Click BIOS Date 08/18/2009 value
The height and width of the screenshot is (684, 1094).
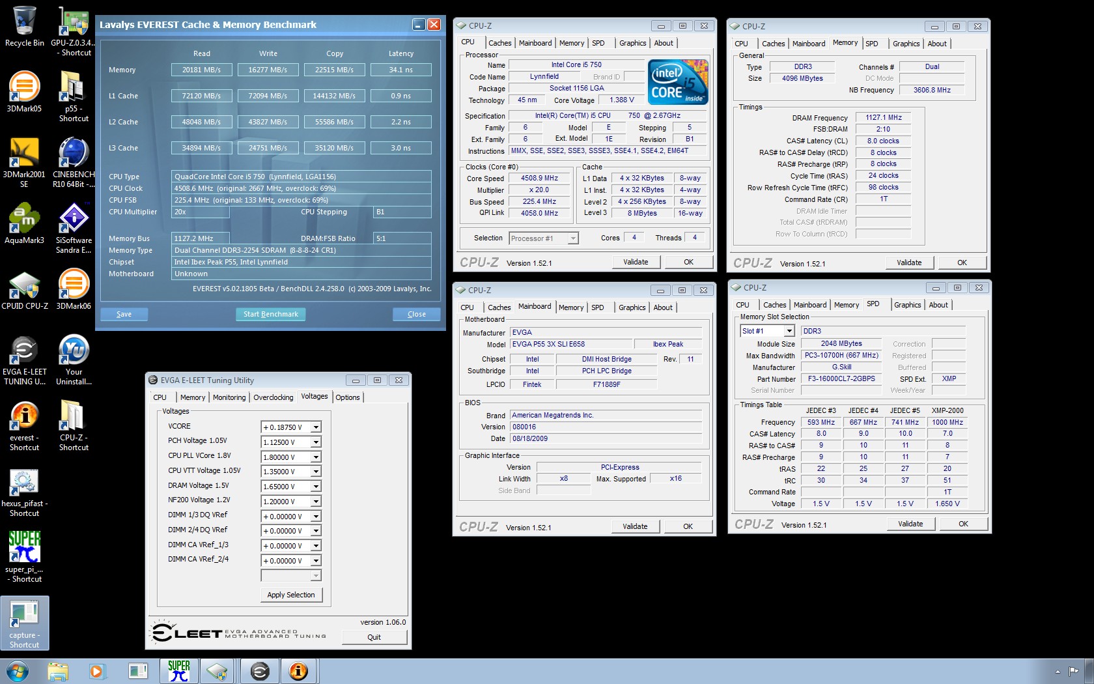[x=605, y=438]
